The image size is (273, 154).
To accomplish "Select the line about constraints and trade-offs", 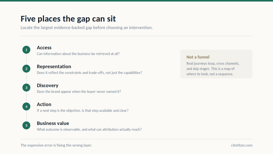I will (x=90, y=73).
